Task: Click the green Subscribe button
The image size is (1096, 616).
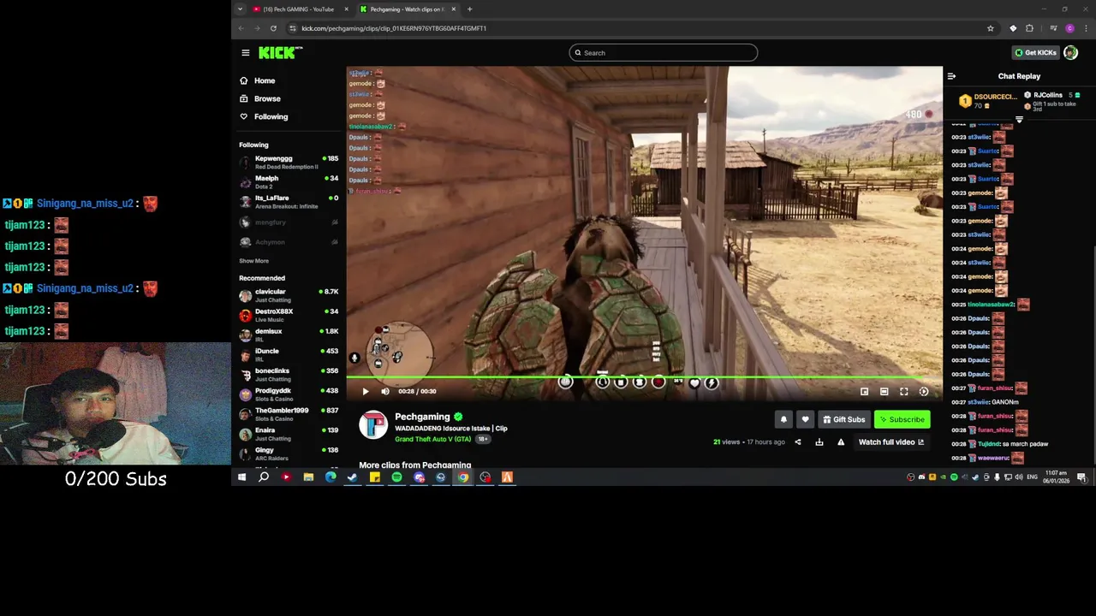Action: click(x=902, y=419)
